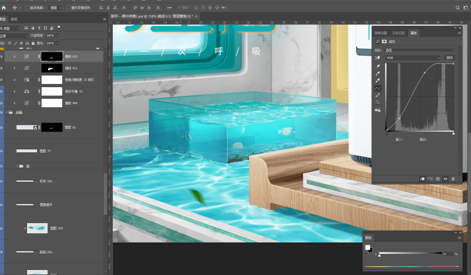Select the 属性 tab
The image size is (471, 275).
(x=413, y=33)
